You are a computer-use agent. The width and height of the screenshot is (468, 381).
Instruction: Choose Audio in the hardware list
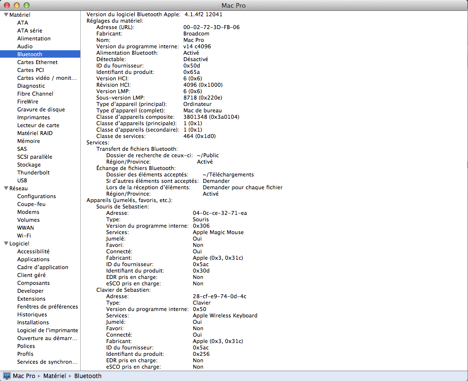(25, 46)
